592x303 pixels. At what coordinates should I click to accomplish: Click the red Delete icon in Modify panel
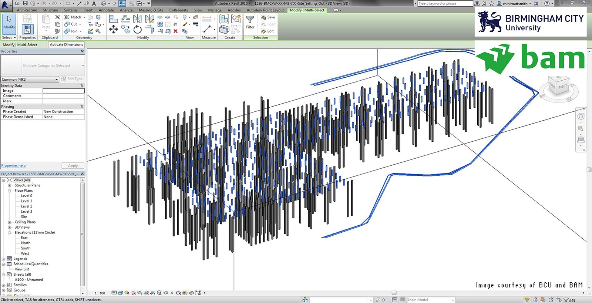point(175,31)
